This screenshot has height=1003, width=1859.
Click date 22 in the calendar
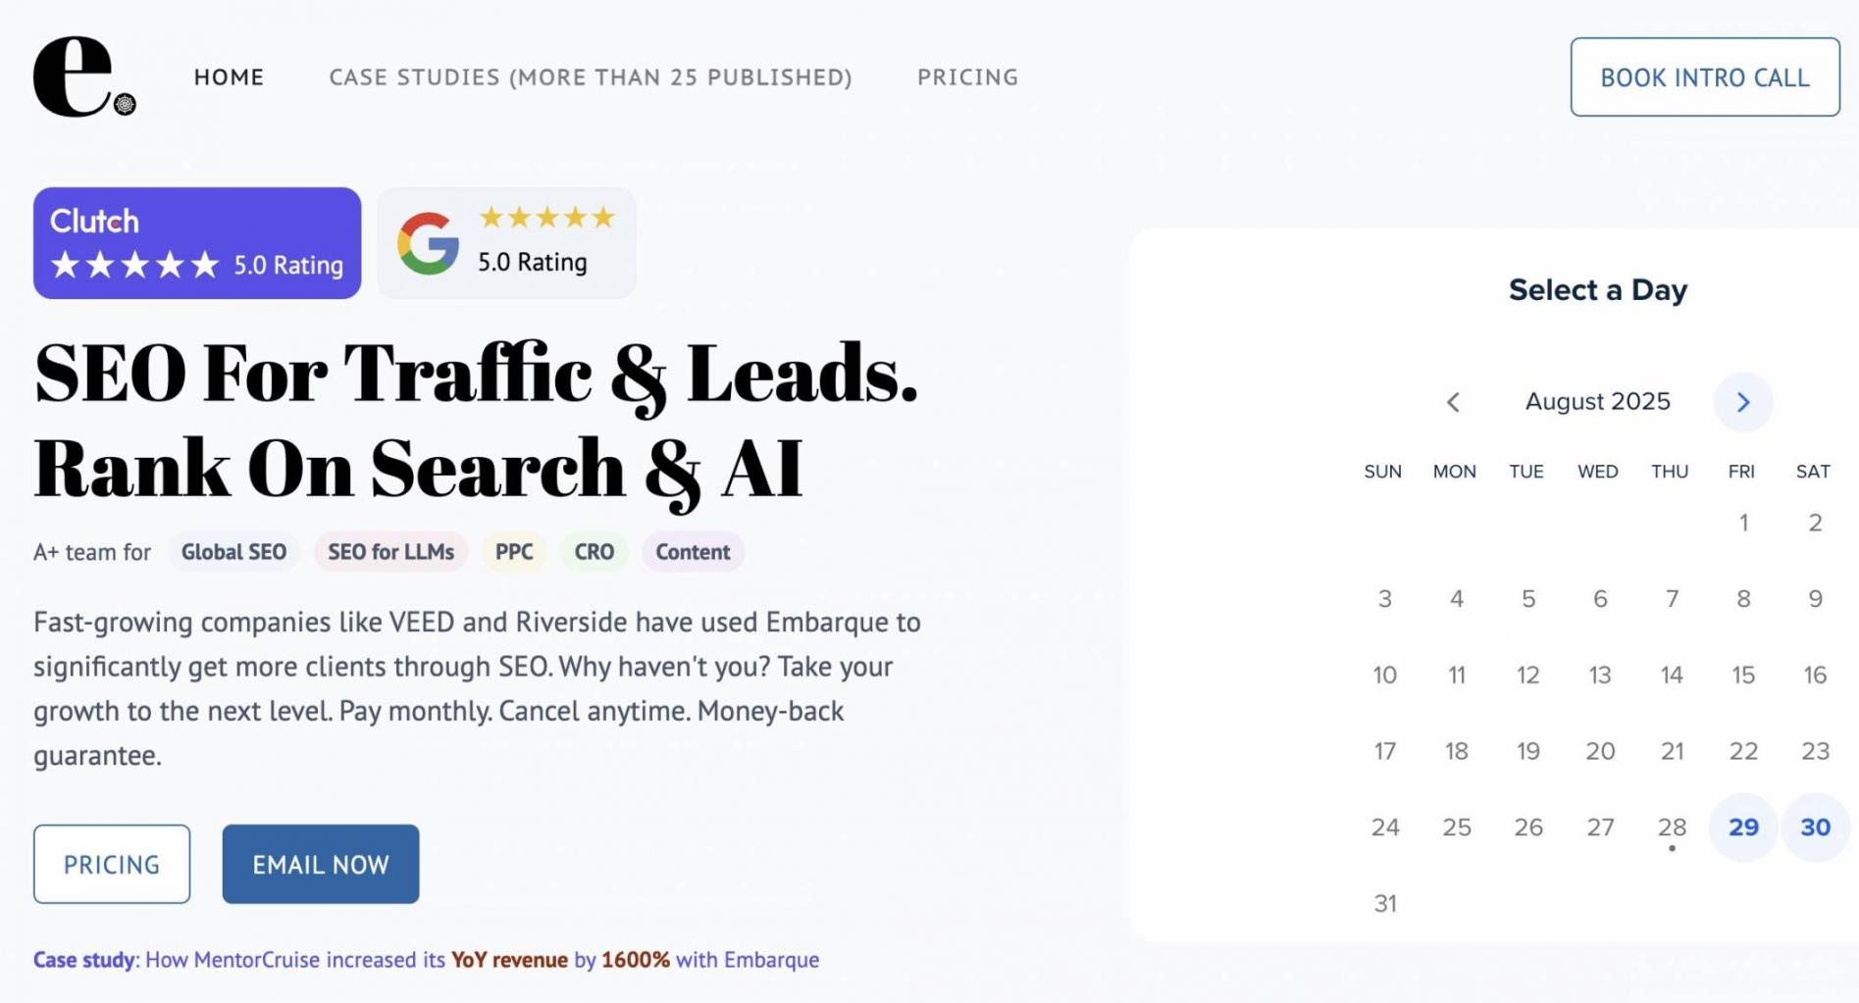pos(1743,751)
